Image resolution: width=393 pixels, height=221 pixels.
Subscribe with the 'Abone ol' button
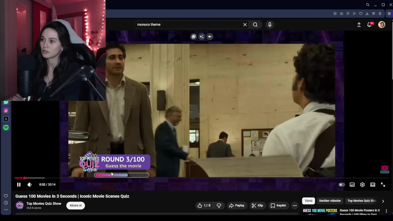tap(76, 206)
